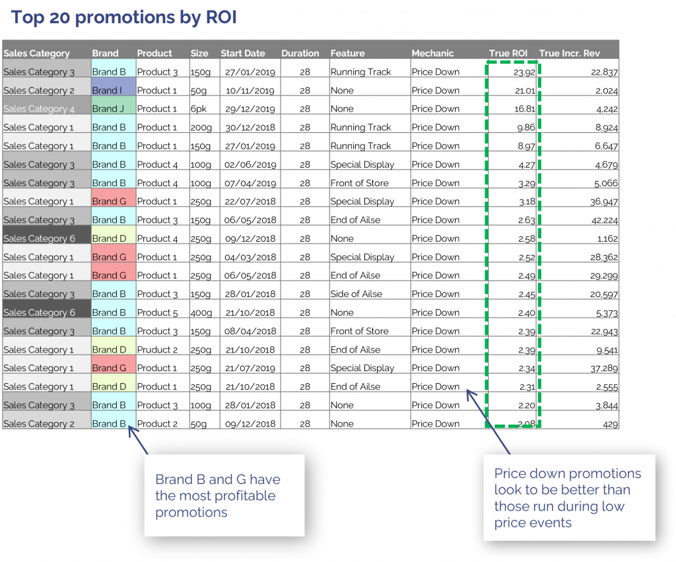Click the blue Brand I cell
676x562 pixels.
click(x=114, y=90)
